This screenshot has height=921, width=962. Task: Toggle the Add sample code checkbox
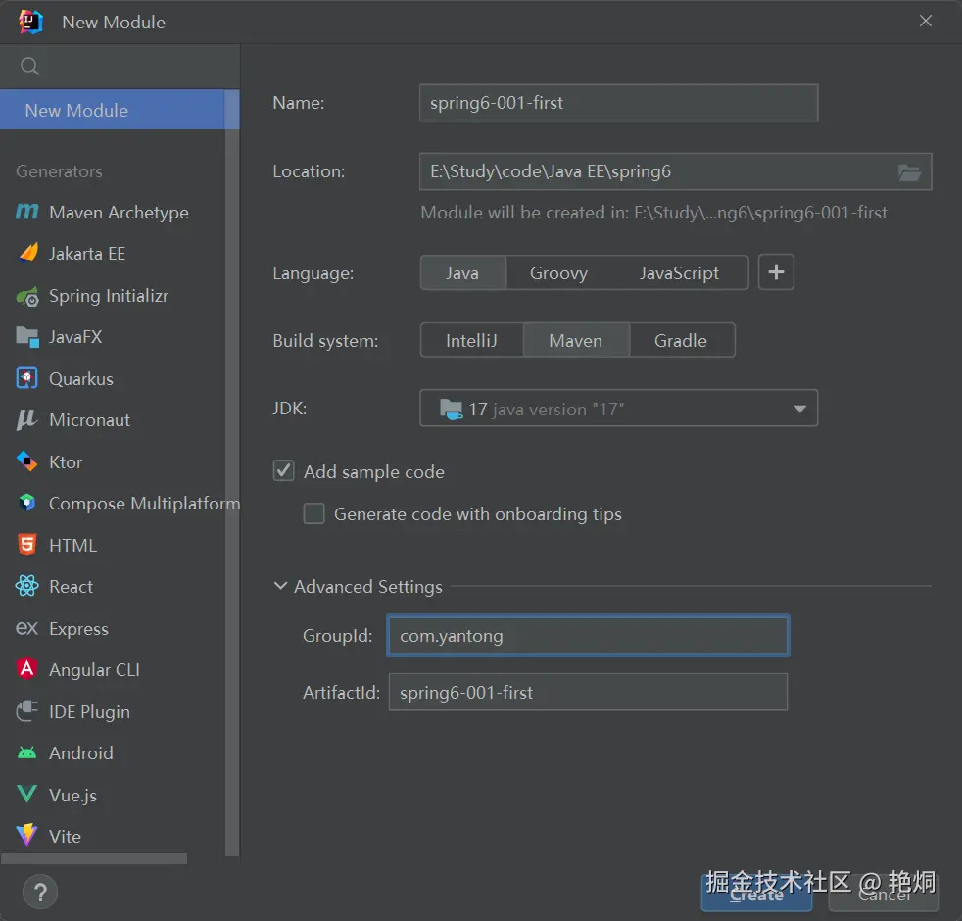point(283,471)
